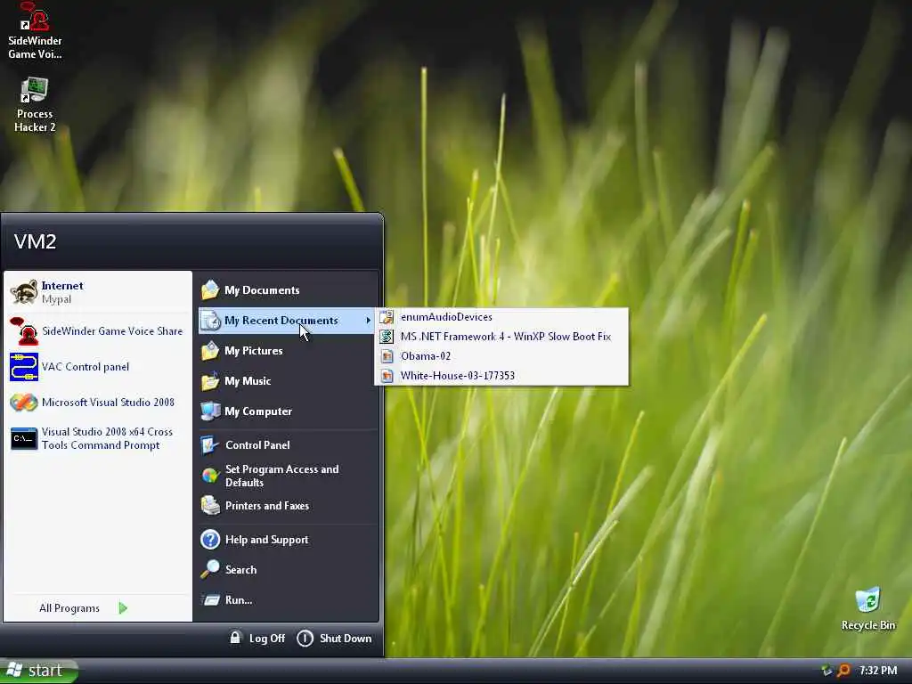Click the My Pictures folder icon
Viewport: 912px width, 684px height.
pos(210,351)
